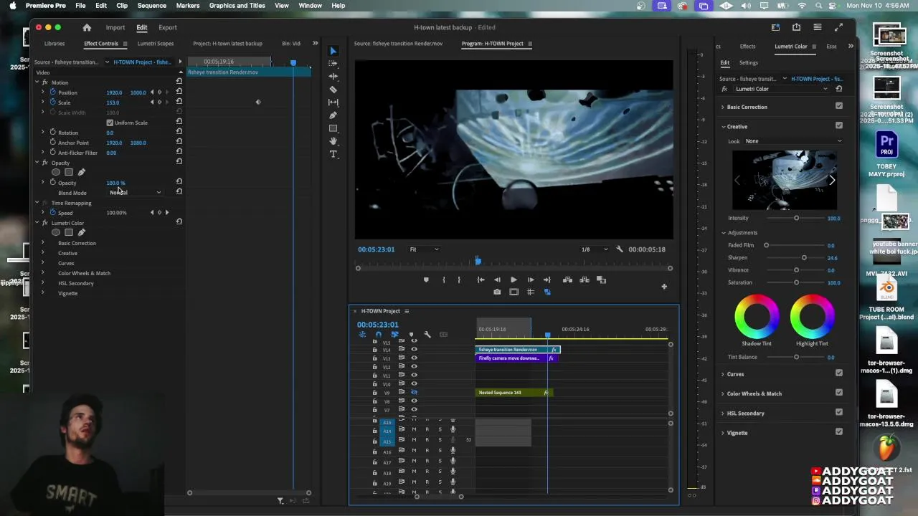Switch to Lumetri Scopes tab

point(156,44)
